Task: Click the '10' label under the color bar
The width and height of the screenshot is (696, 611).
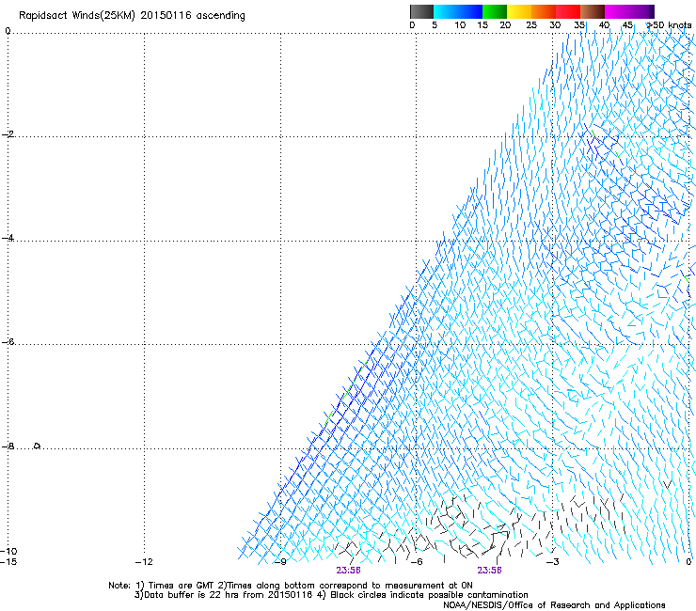Action: pyautogui.click(x=460, y=25)
